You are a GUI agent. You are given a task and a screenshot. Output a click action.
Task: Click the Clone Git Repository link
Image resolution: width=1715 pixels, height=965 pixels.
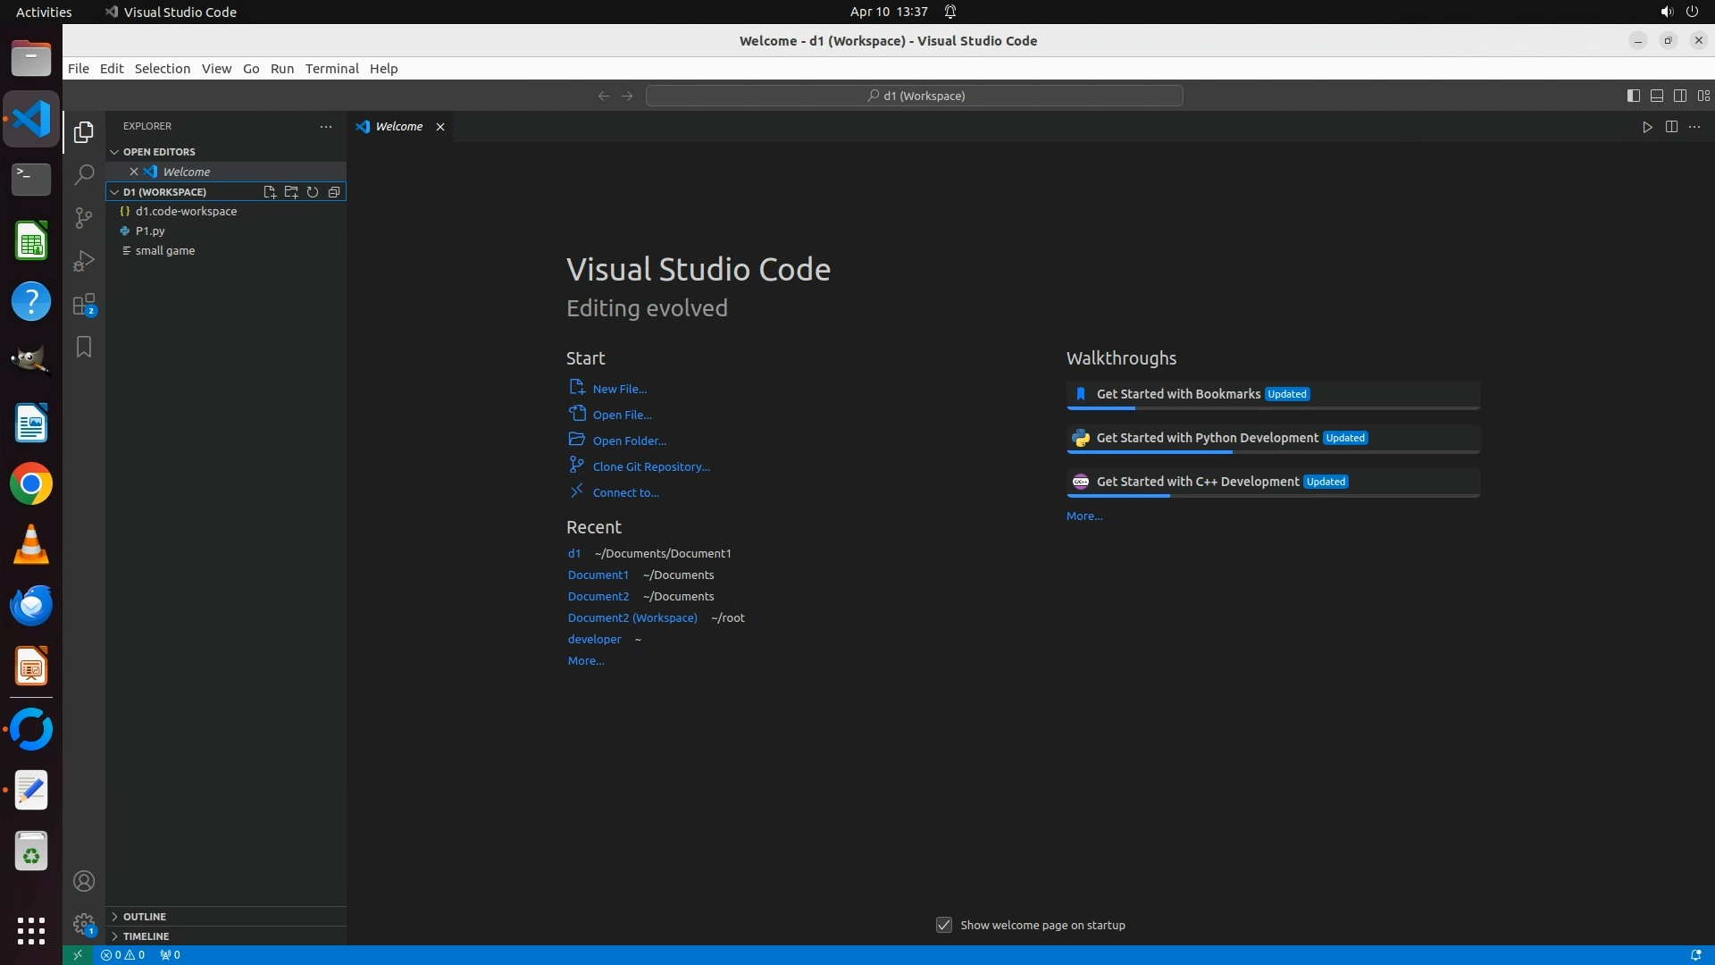pos(651,466)
